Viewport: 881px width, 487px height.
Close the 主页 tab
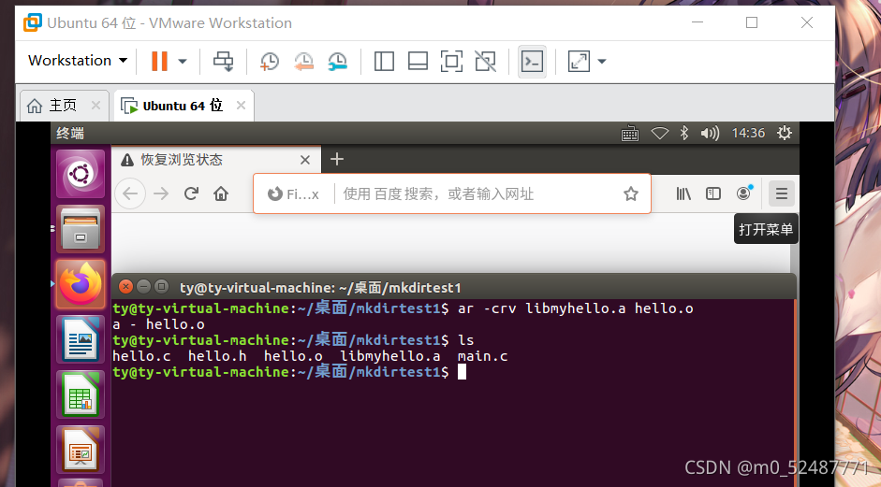(x=96, y=106)
